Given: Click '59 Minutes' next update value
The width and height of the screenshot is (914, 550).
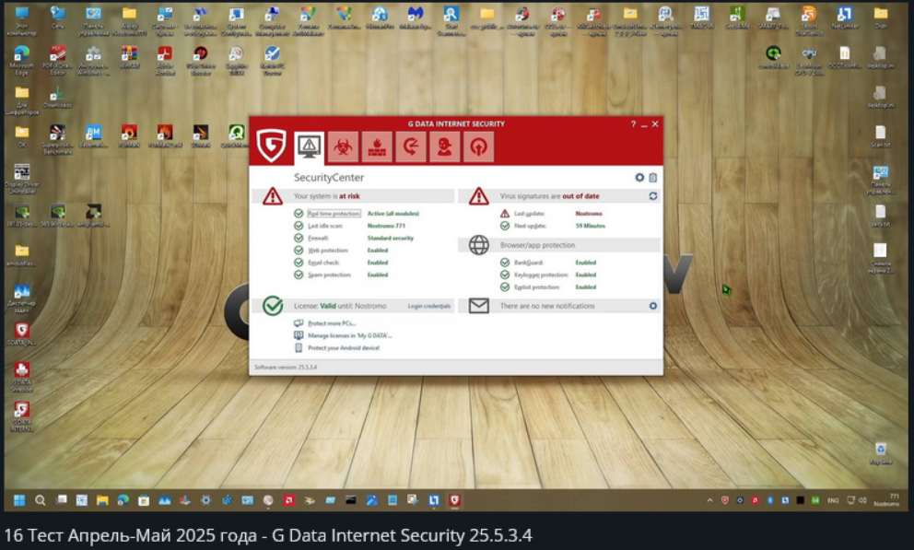Looking at the screenshot, I should tap(591, 226).
